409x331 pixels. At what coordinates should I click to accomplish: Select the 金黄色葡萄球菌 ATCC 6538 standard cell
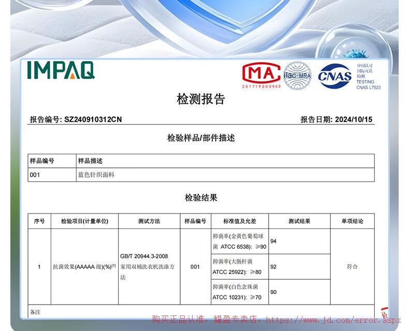(x=240, y=241)
